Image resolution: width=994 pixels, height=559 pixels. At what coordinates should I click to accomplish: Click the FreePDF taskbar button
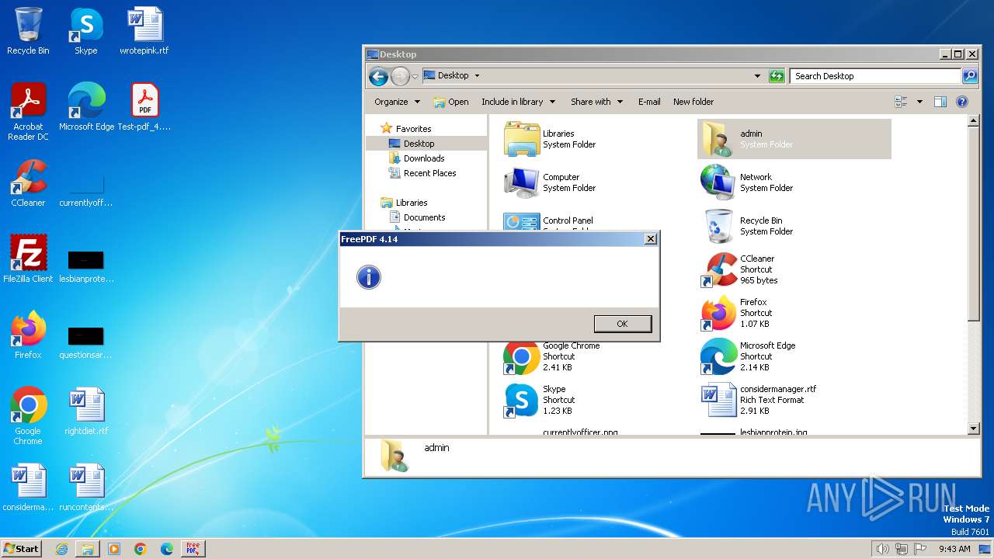click(x=193, y=549)
